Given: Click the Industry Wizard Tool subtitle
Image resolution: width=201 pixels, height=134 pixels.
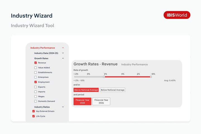Looking at the screenshot, I should coord(32,25).
